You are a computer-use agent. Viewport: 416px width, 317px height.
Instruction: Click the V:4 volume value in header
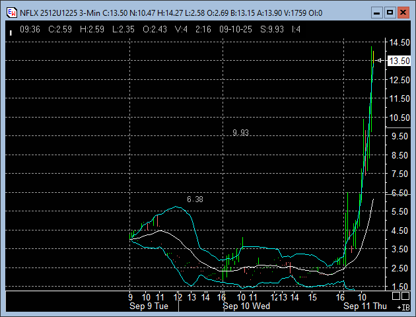[x=181, y=29]
